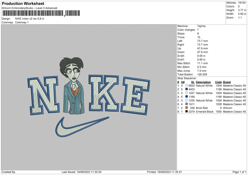
Task: Click the 'Brand' column header
Action: coord(227,82)
